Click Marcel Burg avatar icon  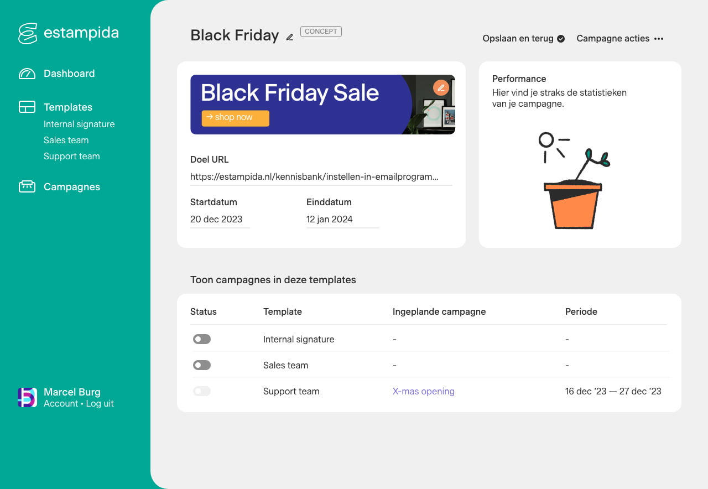(27, 398)
